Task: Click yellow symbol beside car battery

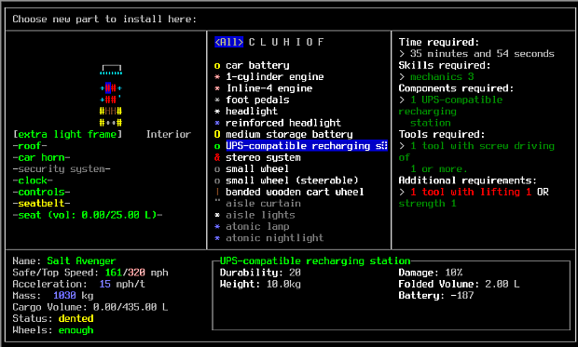Action: click(217, 66)
